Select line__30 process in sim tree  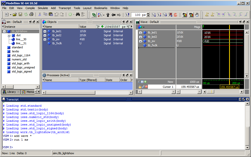pos(21,39)
